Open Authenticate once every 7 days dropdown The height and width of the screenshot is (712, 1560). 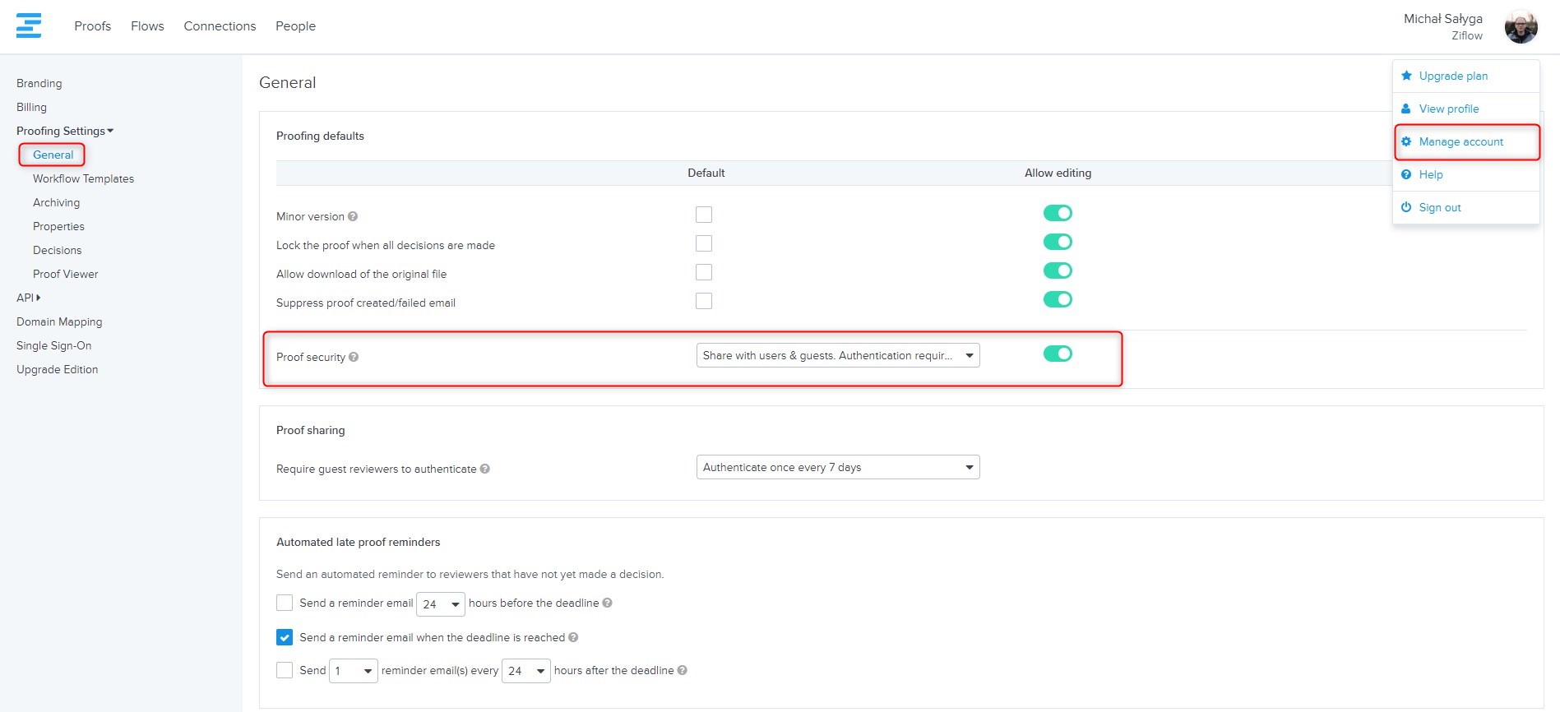(837, 467)
